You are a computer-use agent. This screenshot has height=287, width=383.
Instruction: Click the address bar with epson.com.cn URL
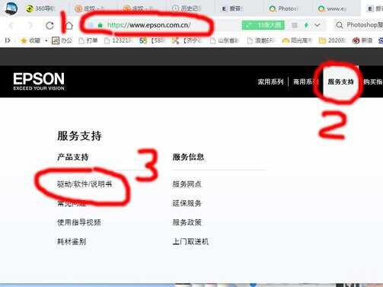[x=148, y=25]
